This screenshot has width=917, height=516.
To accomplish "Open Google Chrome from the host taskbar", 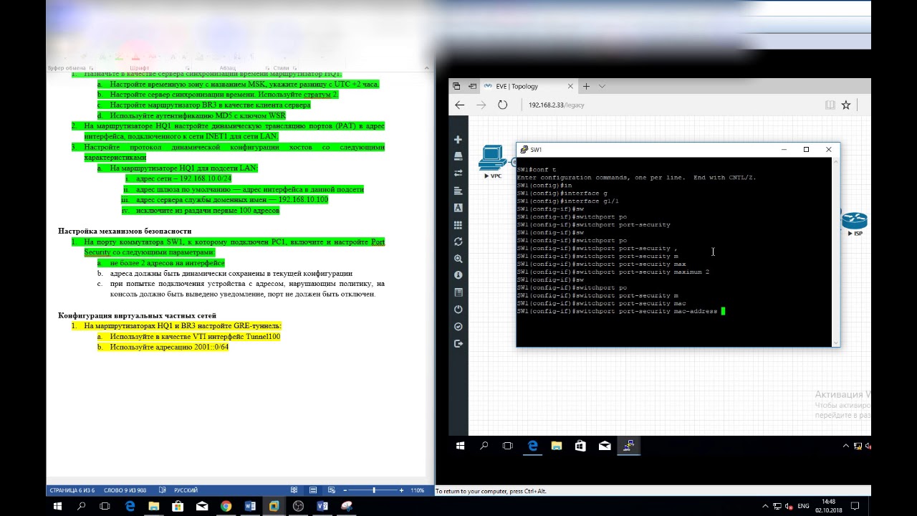I will [x=226, y=506].
